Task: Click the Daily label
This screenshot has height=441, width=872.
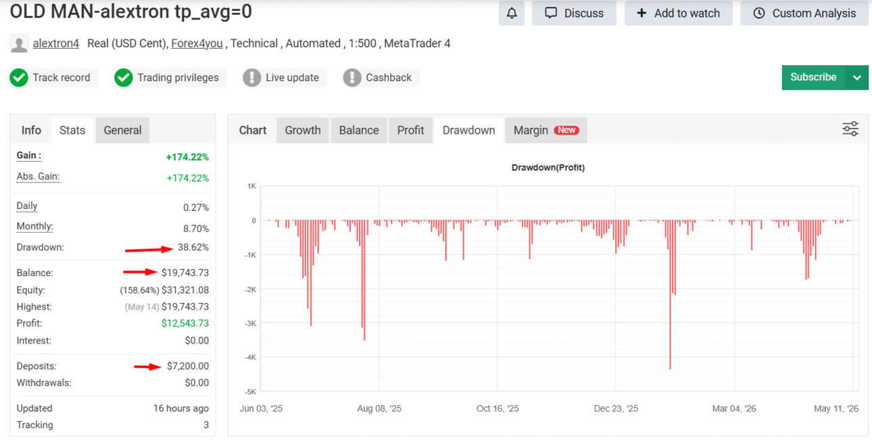Action: tap(27, 206)
